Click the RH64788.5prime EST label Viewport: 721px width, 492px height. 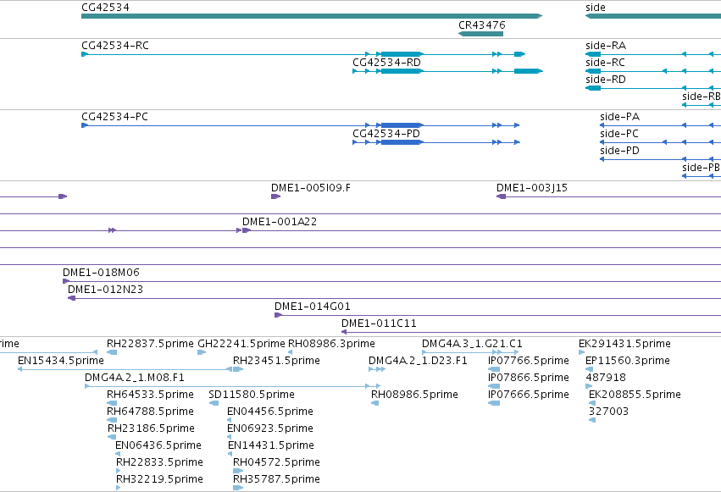[150, 412]
